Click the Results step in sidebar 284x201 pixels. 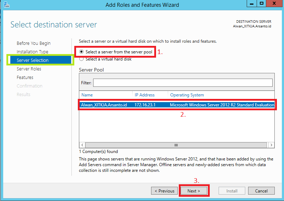tap(23, 94)
